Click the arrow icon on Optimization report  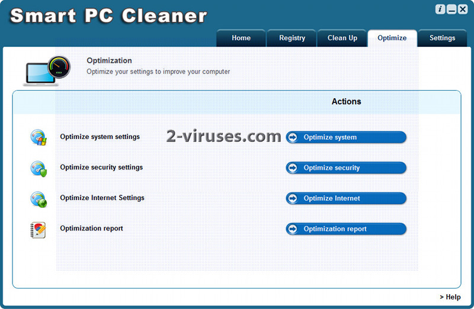(x=293, y=229)
